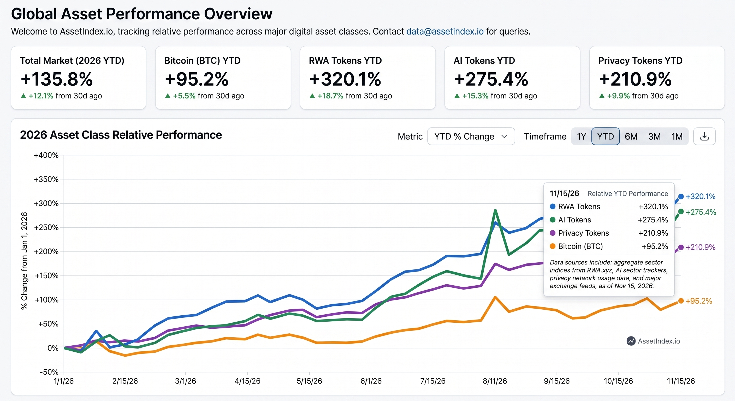Viewport: 735px width, 401px height.
Task: Click the 11/15/26 date in the tooltip
Action: [564, 193]
